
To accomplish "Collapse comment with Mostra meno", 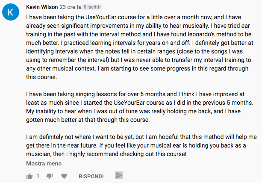I will point(44,163).
